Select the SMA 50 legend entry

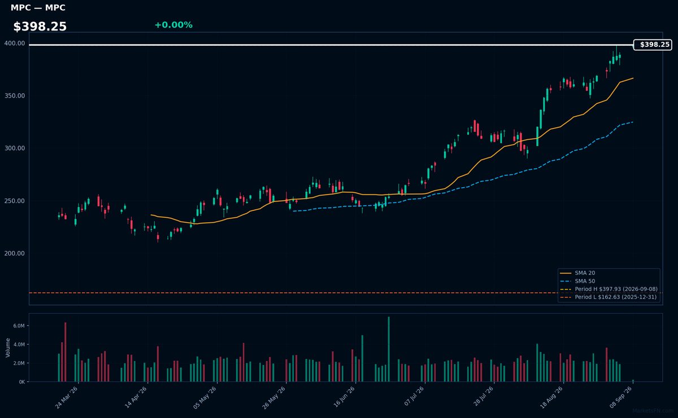pos(576,281)
